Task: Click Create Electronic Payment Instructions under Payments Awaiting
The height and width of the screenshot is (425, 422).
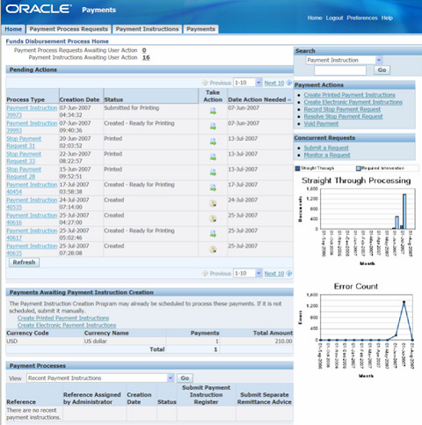Action: 67,325
